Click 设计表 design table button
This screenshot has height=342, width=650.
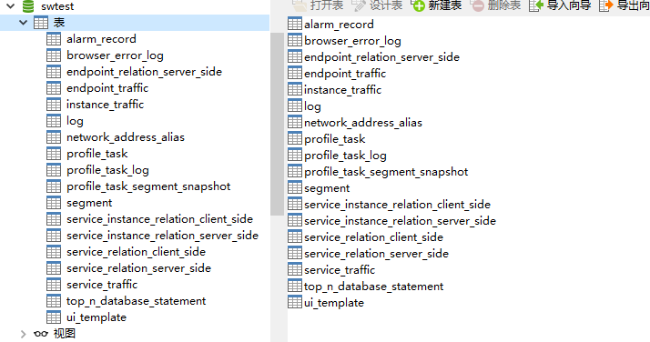click(x=377, y=5)
